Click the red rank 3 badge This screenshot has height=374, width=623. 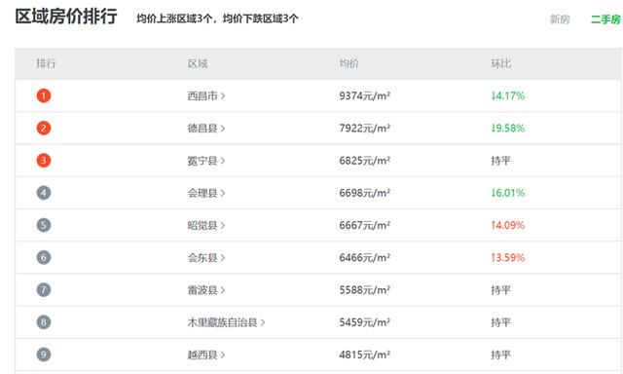(x=44, y=161)
